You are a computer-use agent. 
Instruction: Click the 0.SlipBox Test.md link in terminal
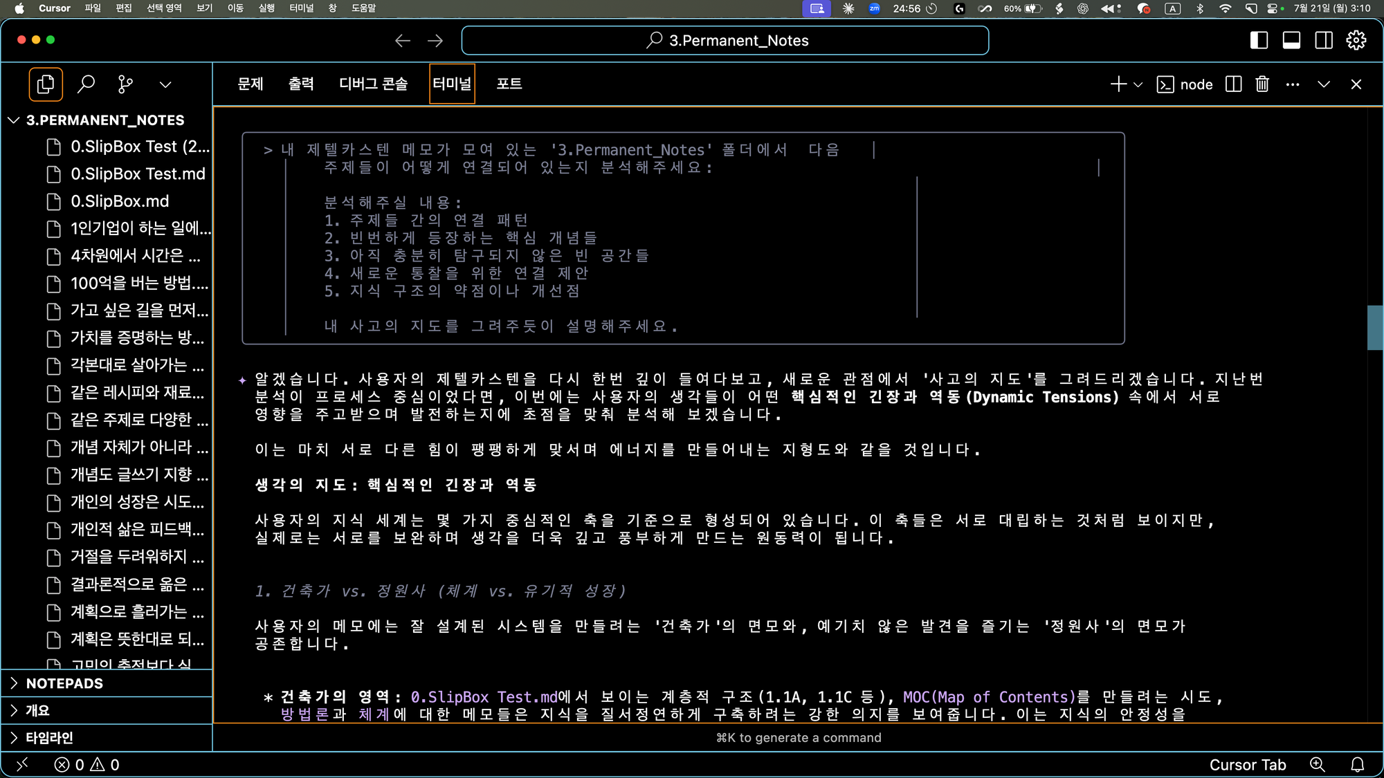[x=484, y=697]
